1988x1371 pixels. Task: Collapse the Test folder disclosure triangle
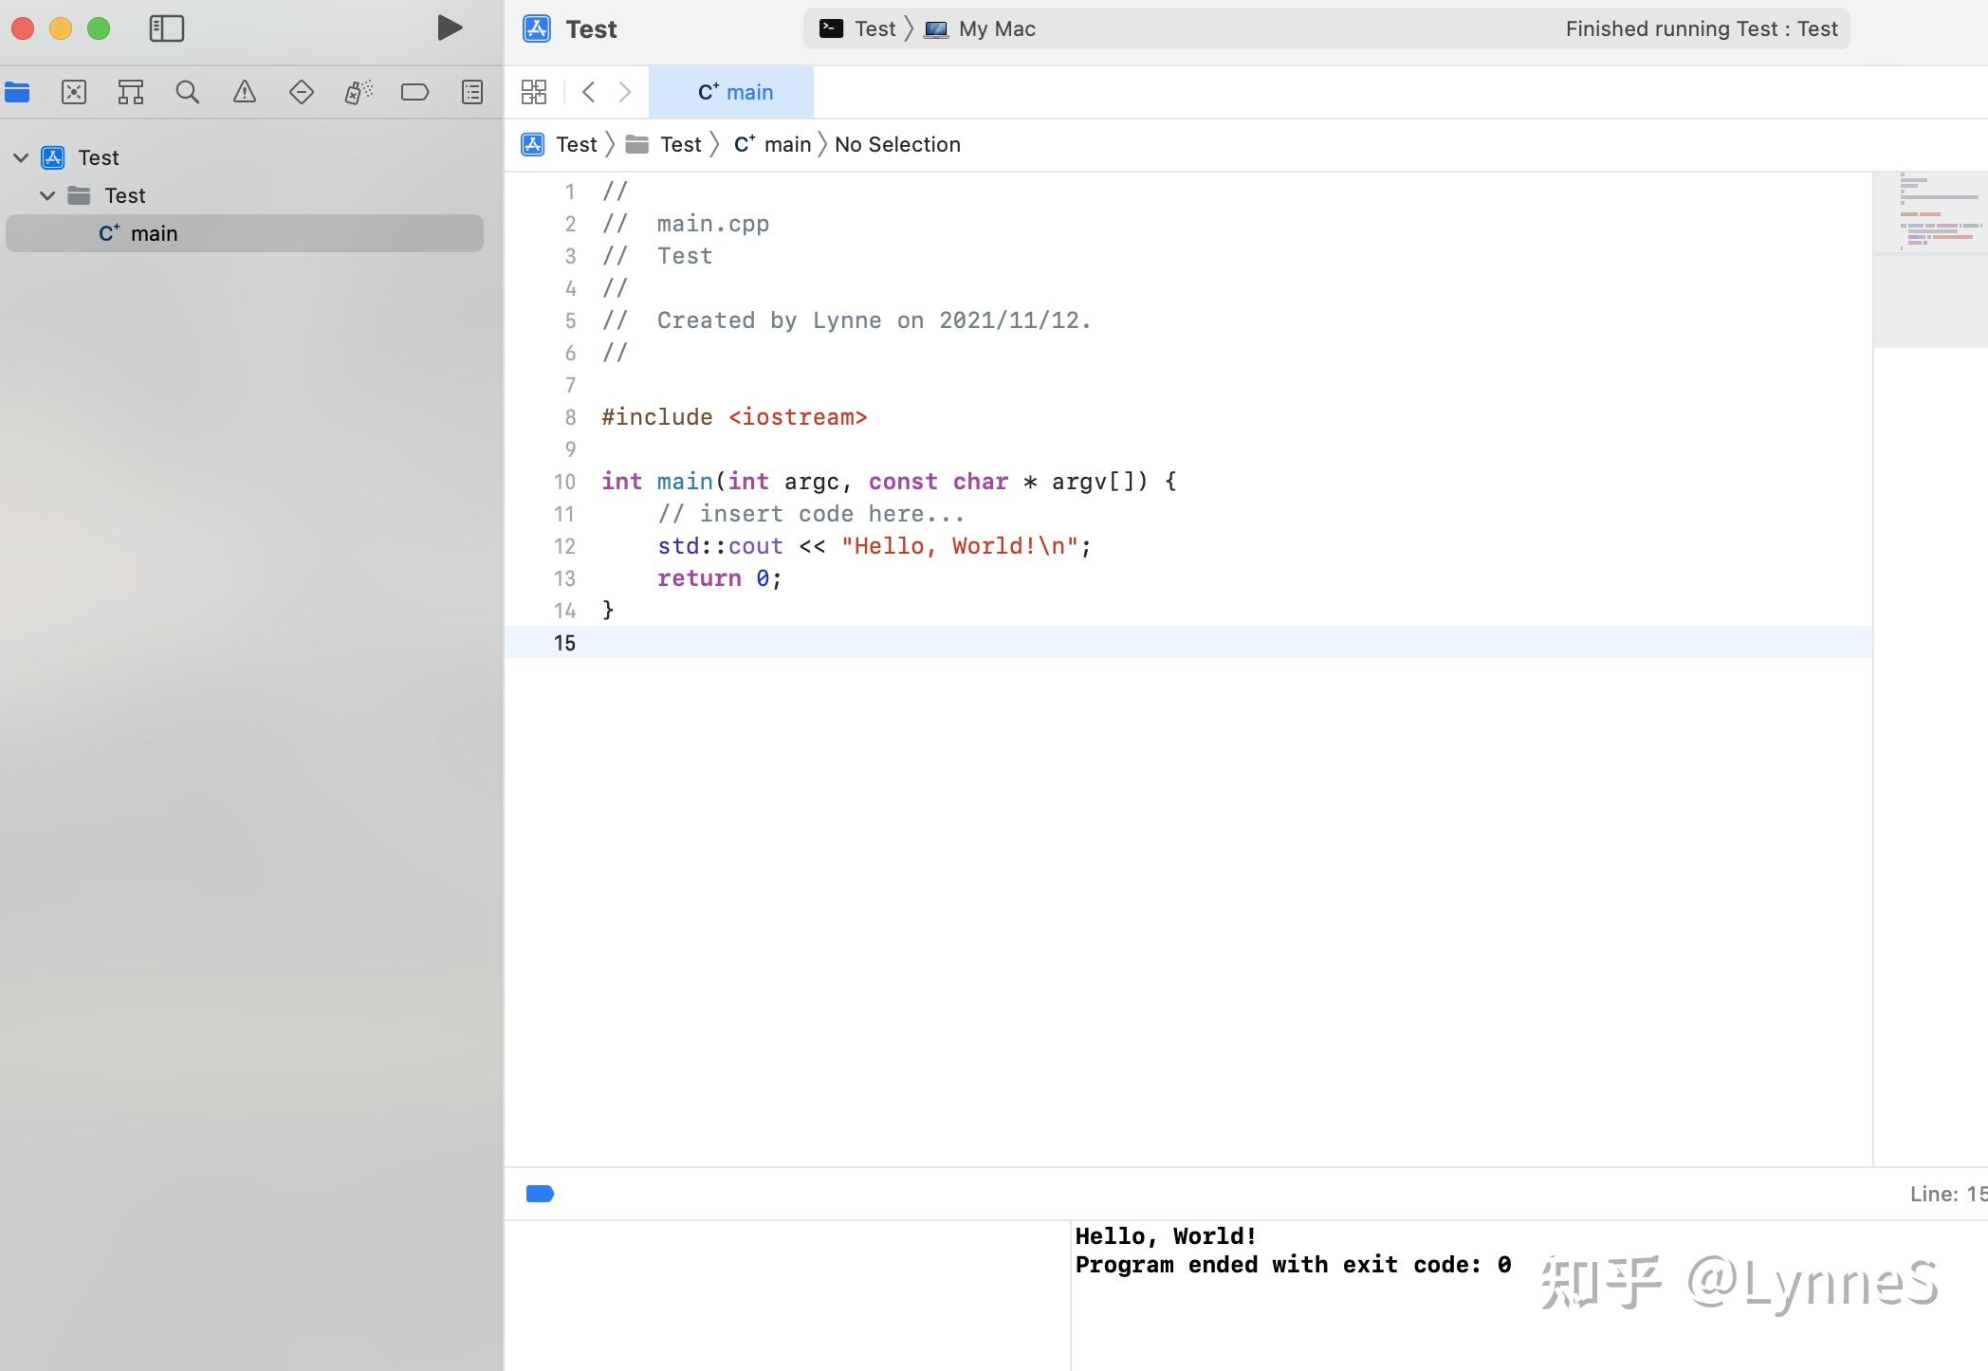[x=46, y=195]
